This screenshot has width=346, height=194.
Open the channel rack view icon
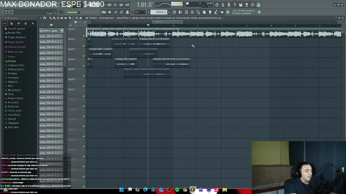[186, 12]
